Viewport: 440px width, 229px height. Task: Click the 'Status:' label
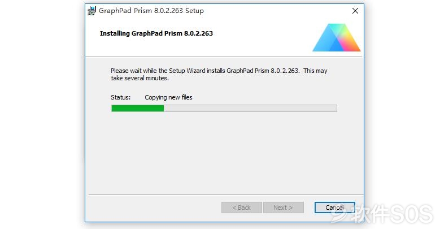(121, 97)
